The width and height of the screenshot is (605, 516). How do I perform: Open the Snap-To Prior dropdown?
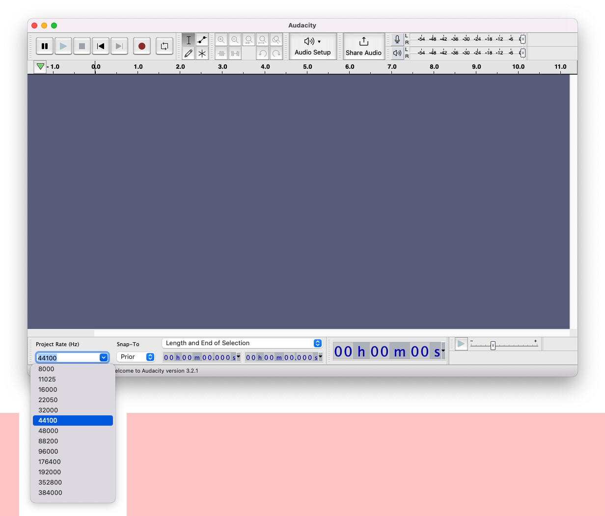coord(136,357)
